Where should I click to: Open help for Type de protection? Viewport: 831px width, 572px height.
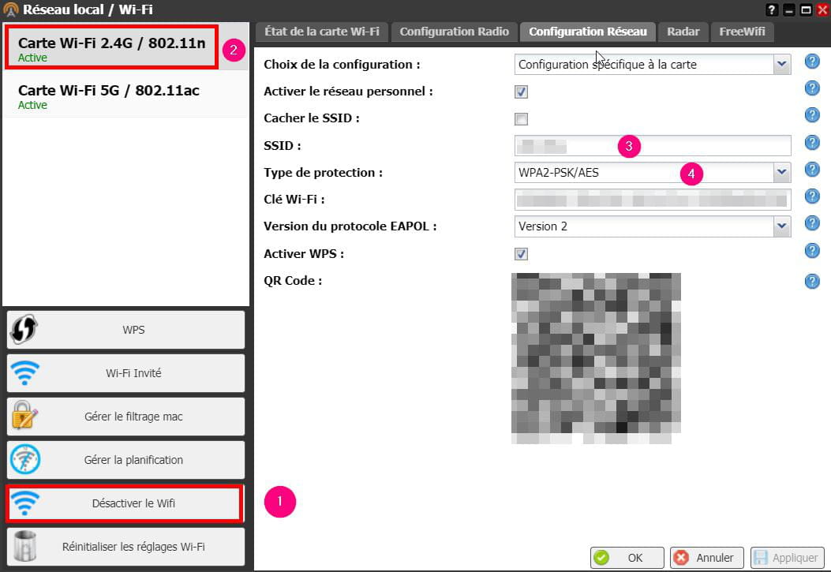point(812,169)
